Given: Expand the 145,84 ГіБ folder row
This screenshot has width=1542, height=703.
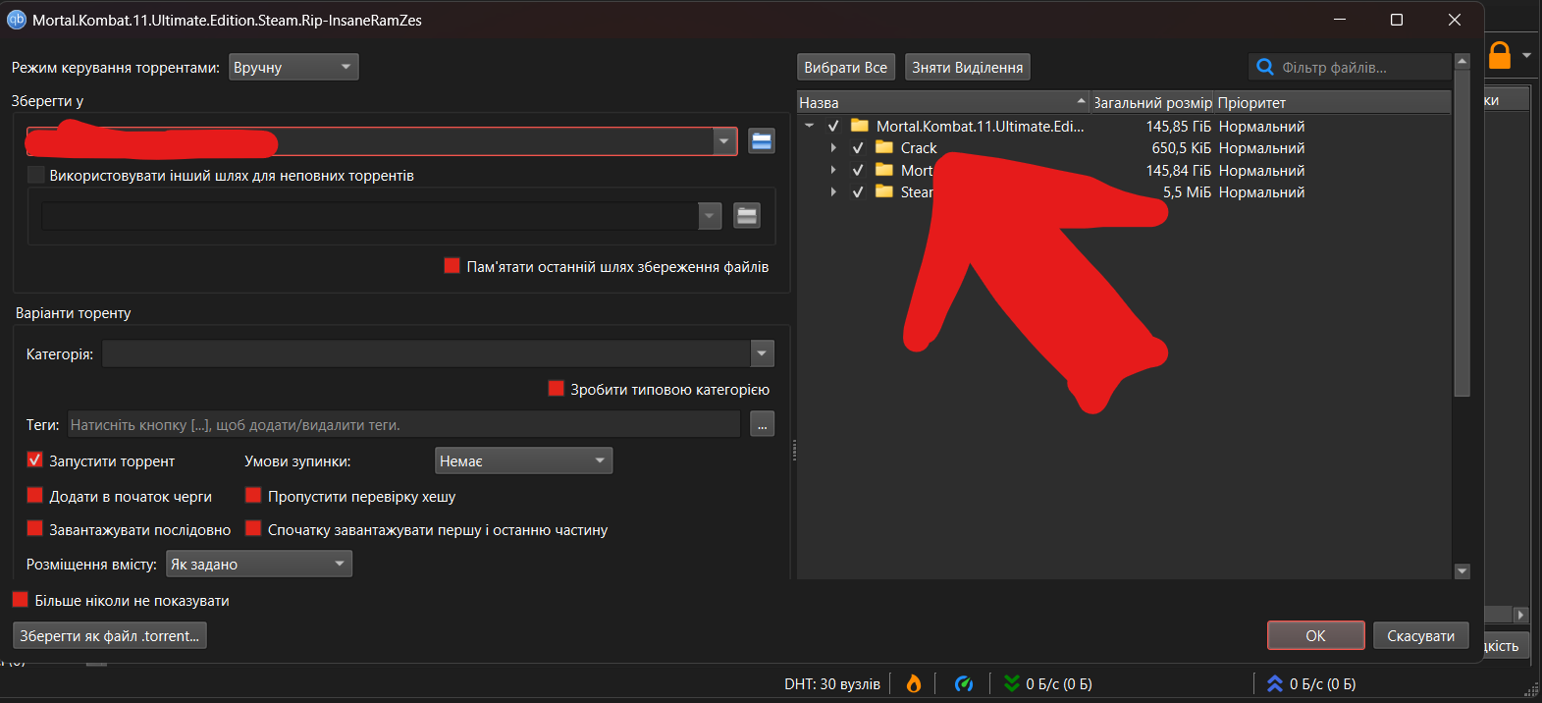Looking at the screenshot, I should click(x=833, y=170).
